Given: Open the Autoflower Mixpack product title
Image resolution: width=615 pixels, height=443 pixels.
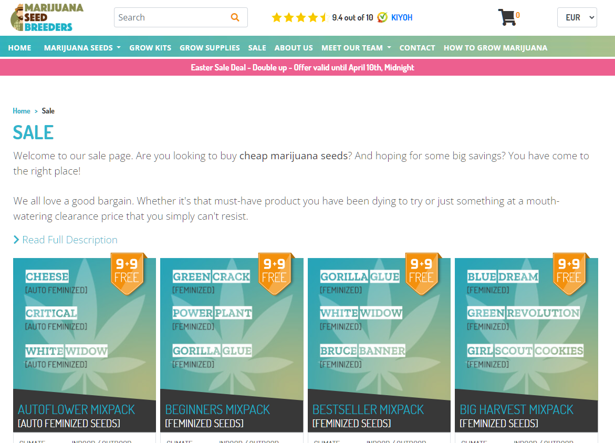Looking at the screenshot, I should (76, 410).
